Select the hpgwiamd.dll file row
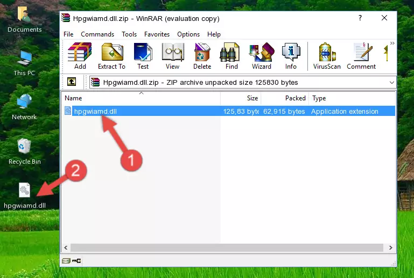Viewport: 414px width, 278px height. [229, 111]
